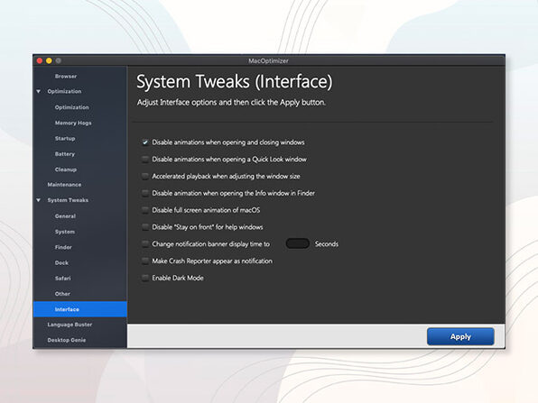The image size is (538, 403).
Task: Check Make Crash Reporter appear as notification
Action: pos(145,261)
